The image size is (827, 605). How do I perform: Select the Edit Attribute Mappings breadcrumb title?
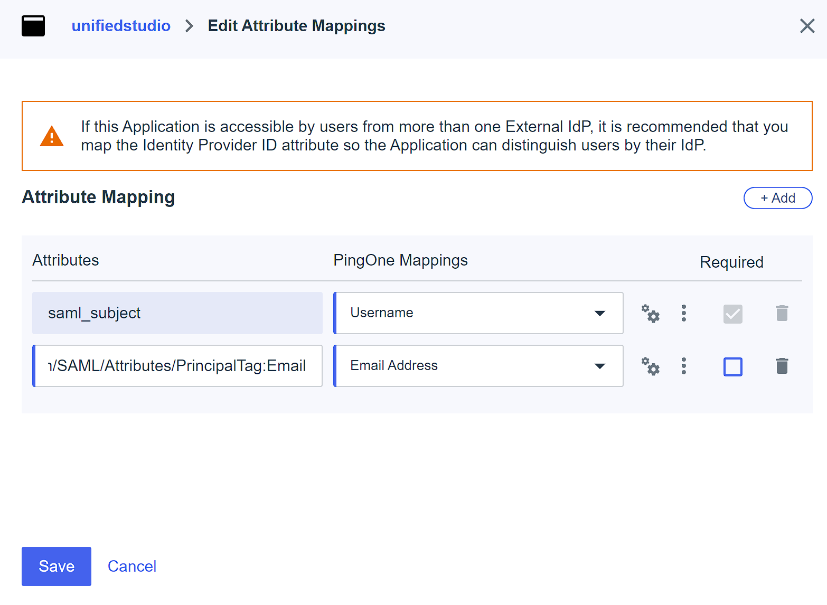296,25
